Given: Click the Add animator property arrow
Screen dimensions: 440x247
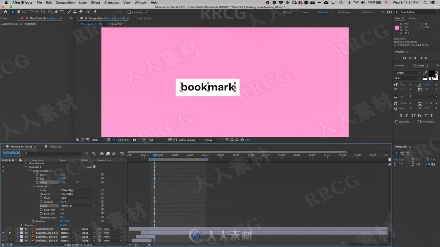Looking at the screenshot, I should (94, 167).
